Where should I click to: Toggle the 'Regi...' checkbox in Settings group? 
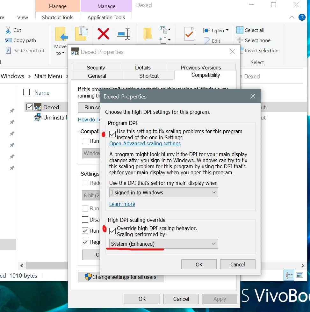click(85, 242)
